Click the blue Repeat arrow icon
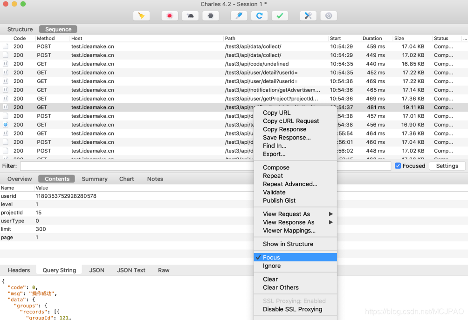Image resolution: width=468 pixels, height=320 pixels. [259, 16]
